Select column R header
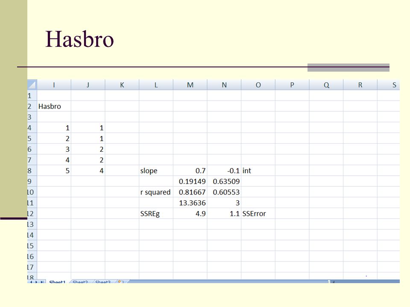The width and height of the screenshot is (410, 307). 360,85
